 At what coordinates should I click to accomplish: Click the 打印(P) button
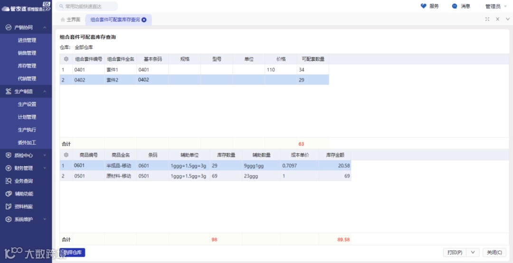[455, 253]
